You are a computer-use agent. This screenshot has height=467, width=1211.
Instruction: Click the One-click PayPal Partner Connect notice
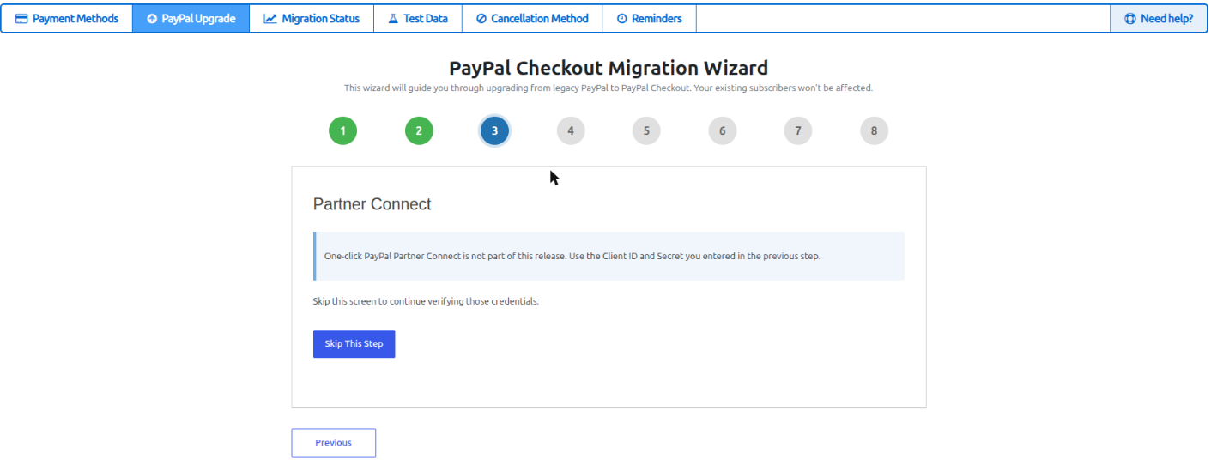click(x=609, y=256)
